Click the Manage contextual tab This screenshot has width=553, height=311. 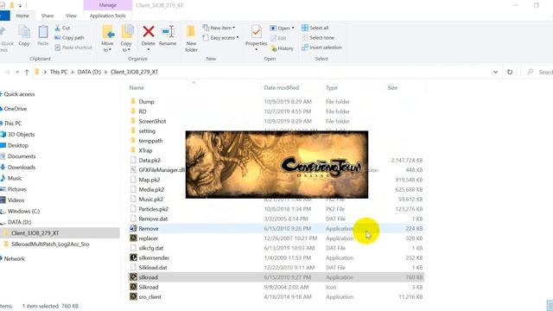[108, 5]
